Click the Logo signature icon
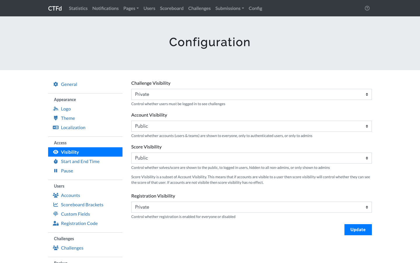The width and height of the screenshot is (420, 263). [56, 109]
